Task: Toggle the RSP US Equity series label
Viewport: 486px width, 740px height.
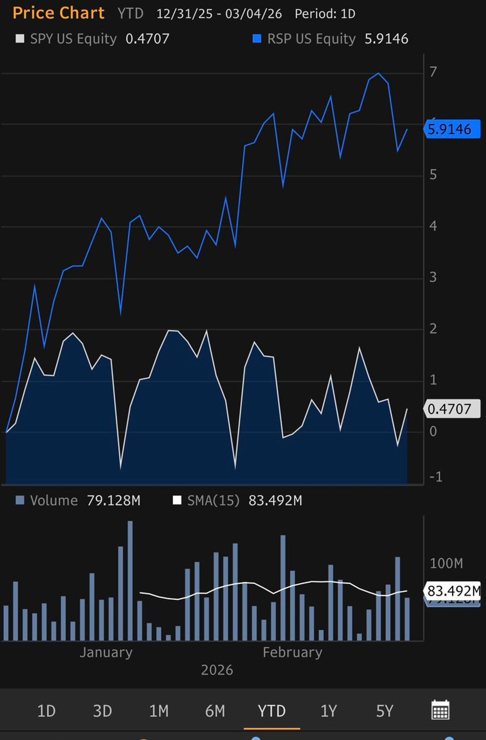Action: tap(311, 39)
